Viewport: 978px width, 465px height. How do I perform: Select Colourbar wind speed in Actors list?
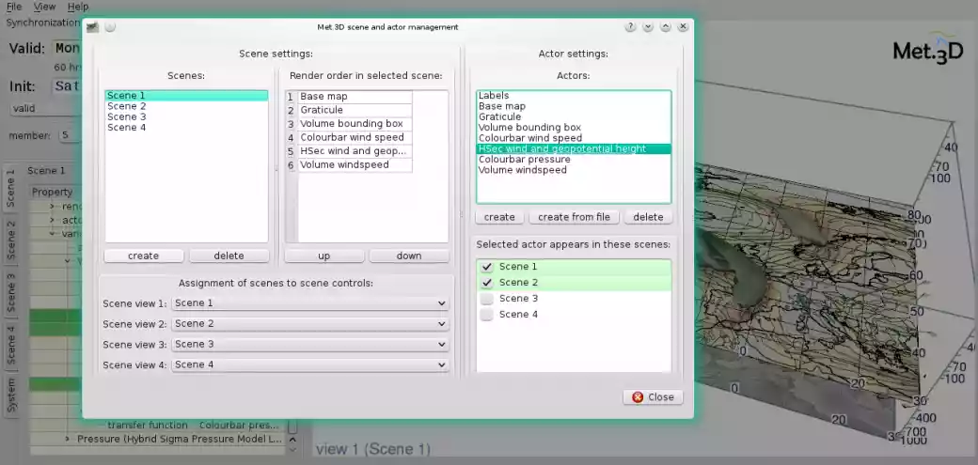(x=574, y=138)
